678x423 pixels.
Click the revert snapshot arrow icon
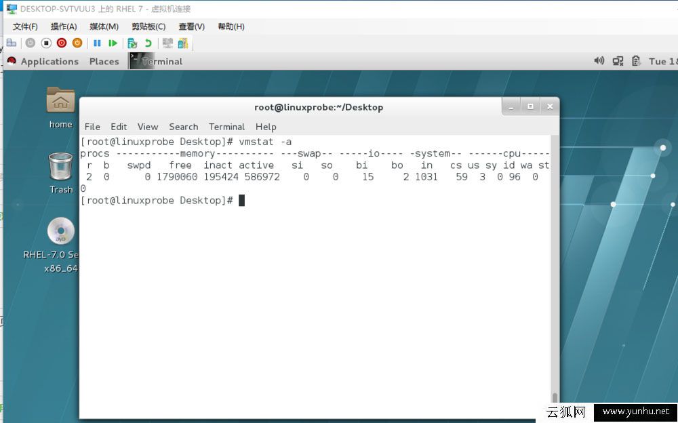click(148, 42)
